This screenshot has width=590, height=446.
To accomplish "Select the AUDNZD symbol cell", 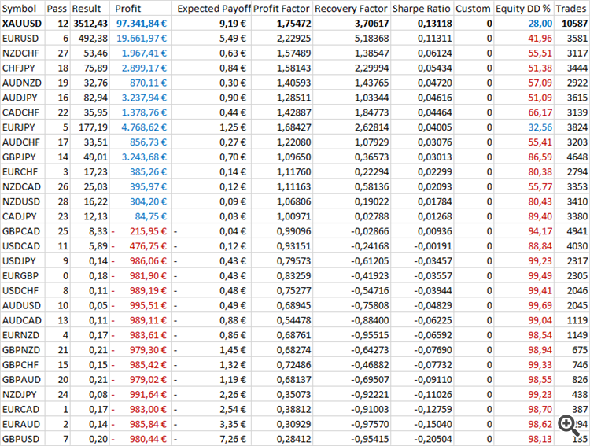I will [22, 83].
